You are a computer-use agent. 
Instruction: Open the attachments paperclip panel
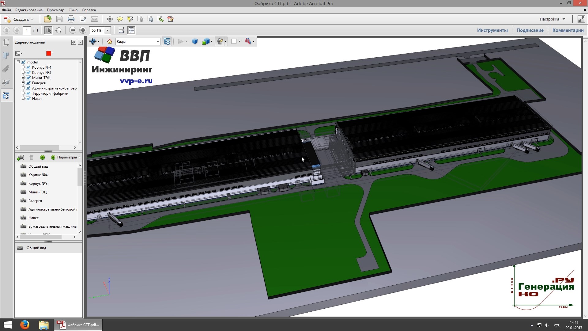pos(6,69)
